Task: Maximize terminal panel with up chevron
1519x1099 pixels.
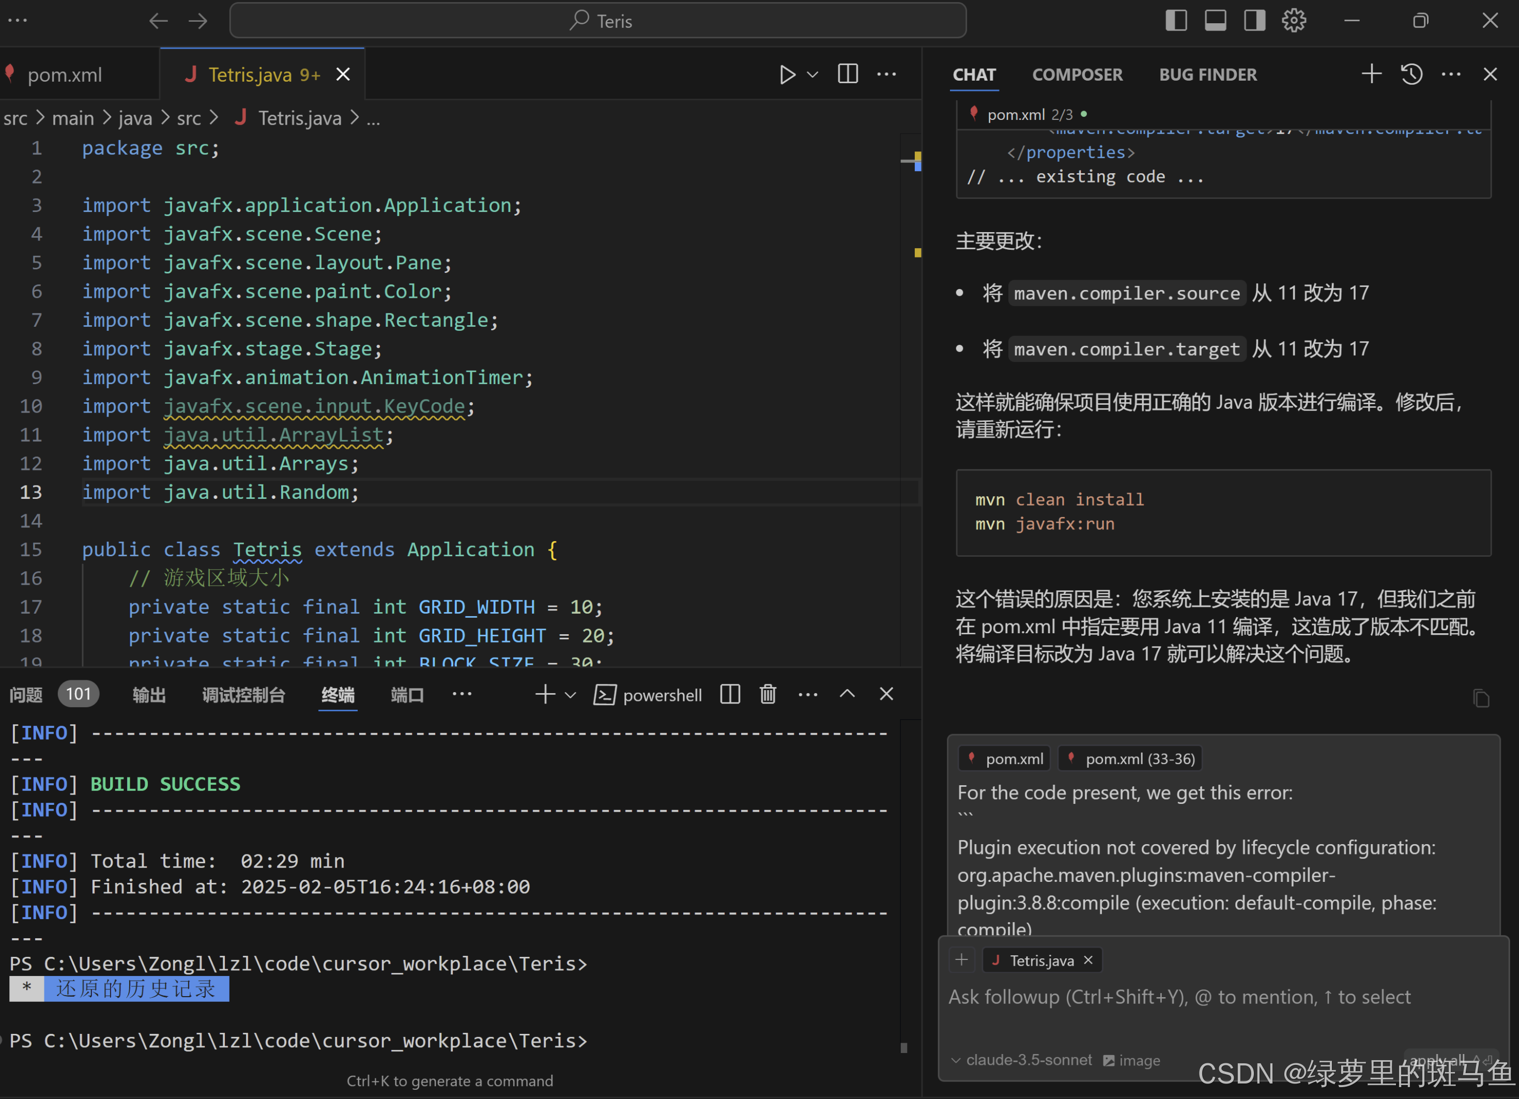Action: click(x=847, y=694)
